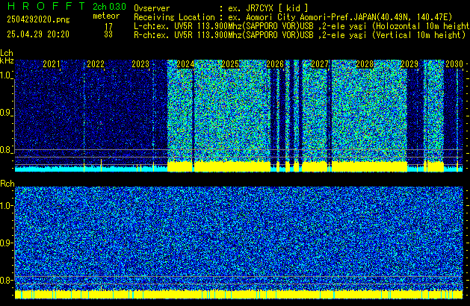Image resolution: width=470 pixels, height=306 pixels.
Task: Click the Rch 0.8 frequency label
Action: (6, 280)
